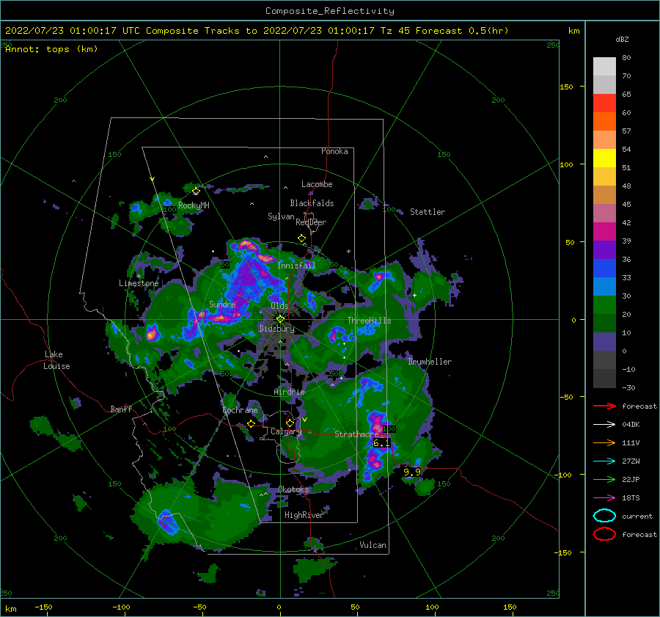
Task: Click the Sundre label
Action: (222, 304)
